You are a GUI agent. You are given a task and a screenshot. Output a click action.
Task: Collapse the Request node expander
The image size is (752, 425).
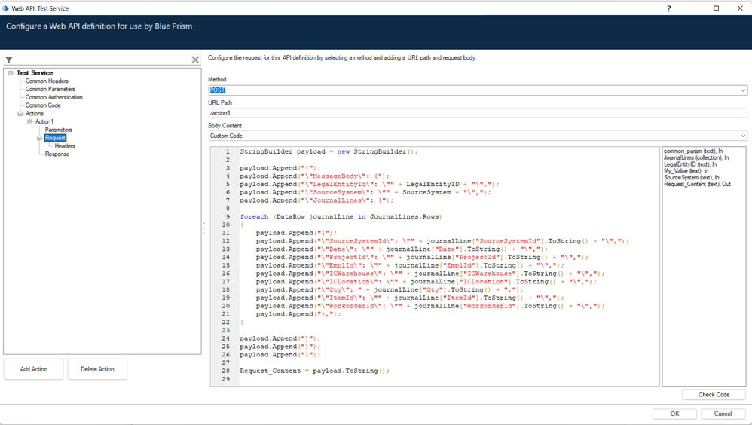[x=40, y=138]
